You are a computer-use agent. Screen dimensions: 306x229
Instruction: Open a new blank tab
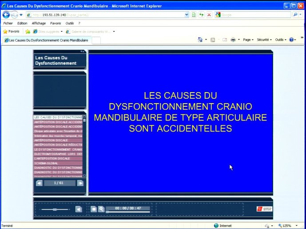(96, 40)
